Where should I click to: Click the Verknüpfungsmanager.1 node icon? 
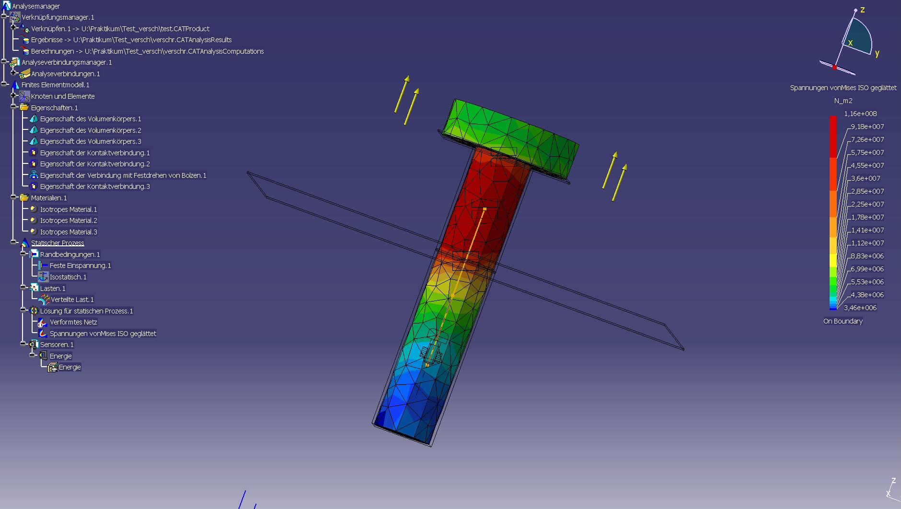pos(15,17)
